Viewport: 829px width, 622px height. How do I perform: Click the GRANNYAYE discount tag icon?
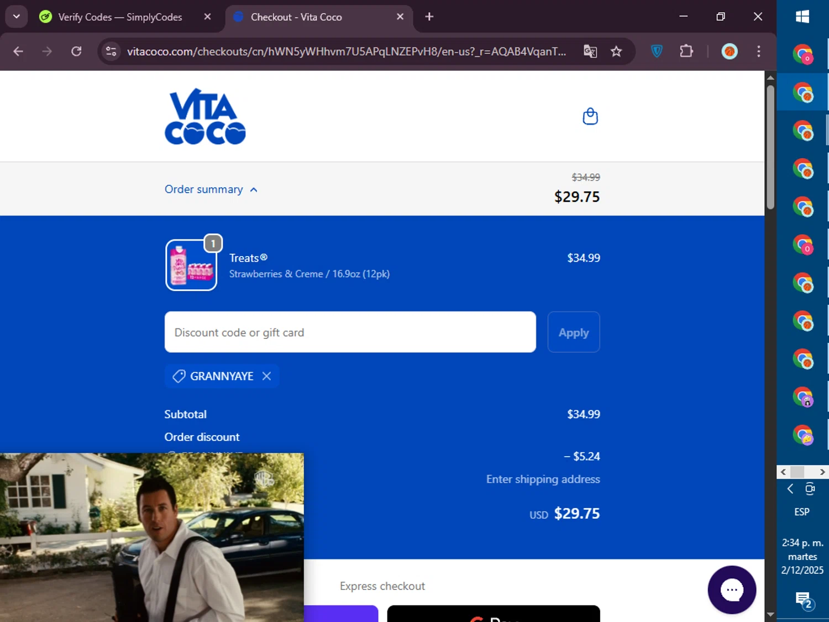(x=179, y=376)
